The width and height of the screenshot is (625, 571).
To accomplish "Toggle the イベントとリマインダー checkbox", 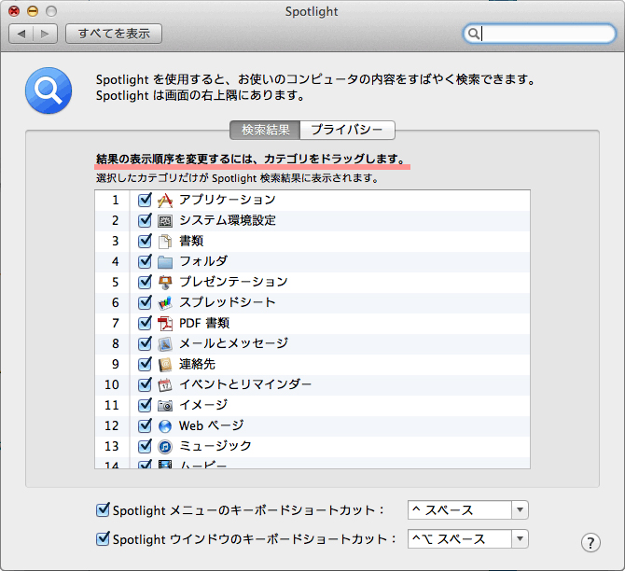I will (145, 384).
